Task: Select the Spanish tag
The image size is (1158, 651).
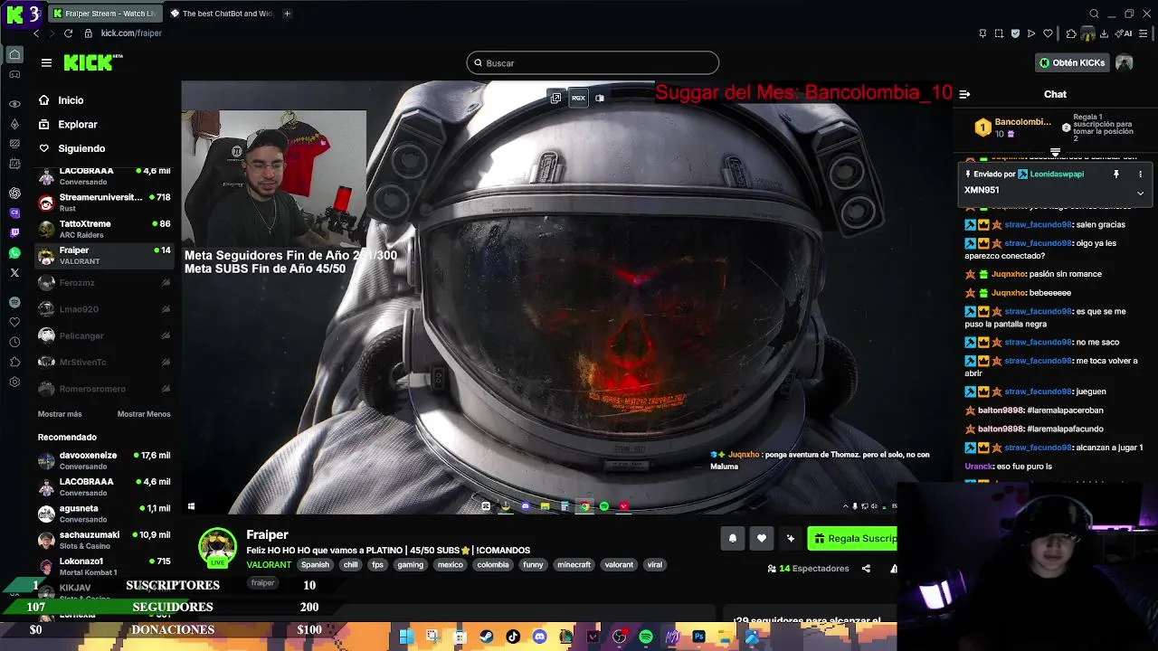Action: (x=315, y=565)
